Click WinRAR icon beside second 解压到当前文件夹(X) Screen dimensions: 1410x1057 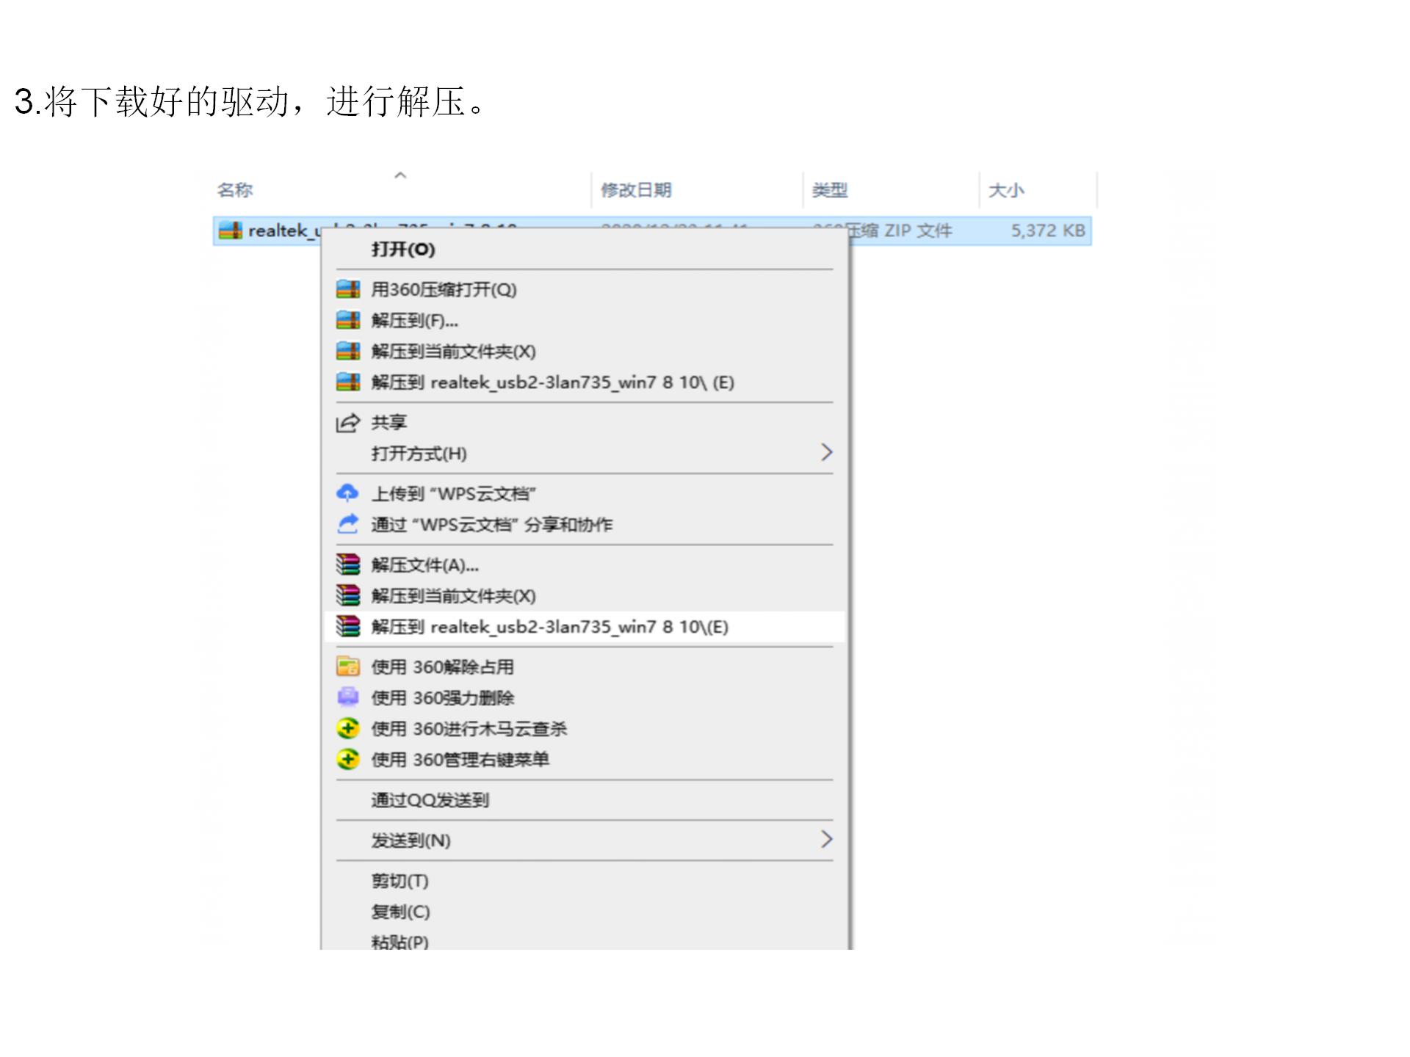tap(348, 595)
